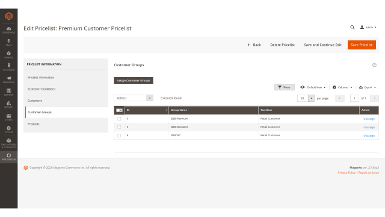Open the Columns settings dropdown

(342, 87)
